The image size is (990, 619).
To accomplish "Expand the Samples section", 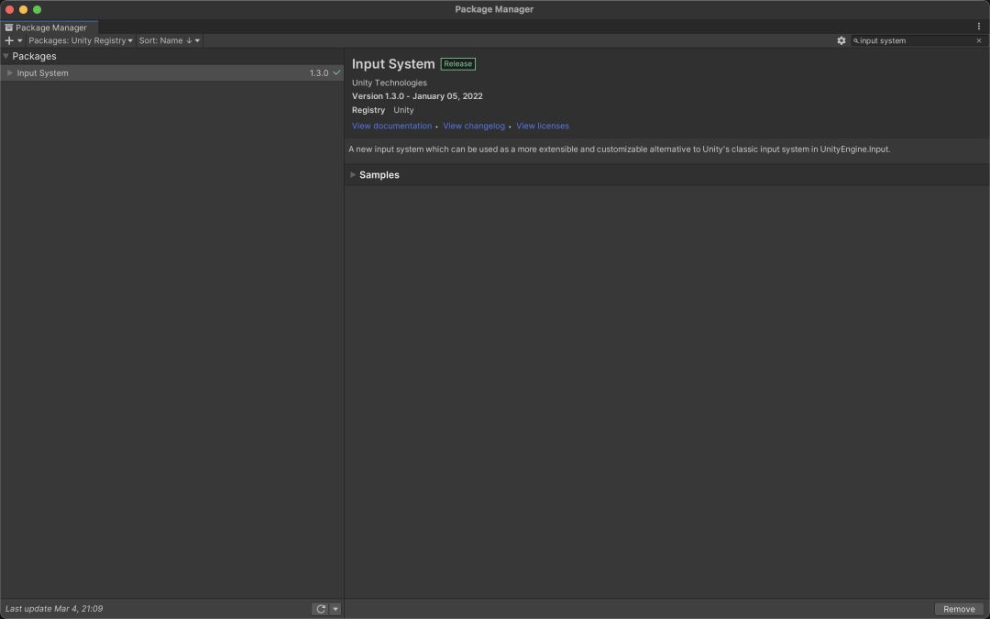I will coord(353,175).
